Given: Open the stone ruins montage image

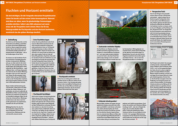Looking at the screenshot, I should click(x=122, y=80).
